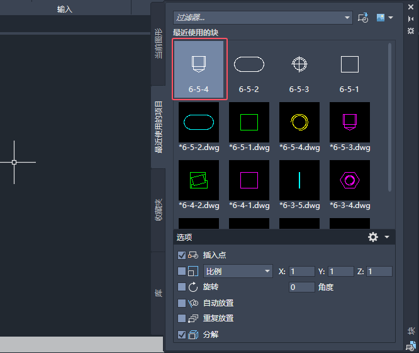Image resolution: width=419 pixels, height=353 pixels.
Task: Switch to the 收藏夹 tab
Action: 159,210
